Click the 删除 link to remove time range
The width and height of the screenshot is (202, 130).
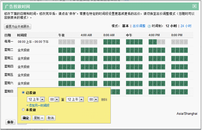tap(104, 100)
